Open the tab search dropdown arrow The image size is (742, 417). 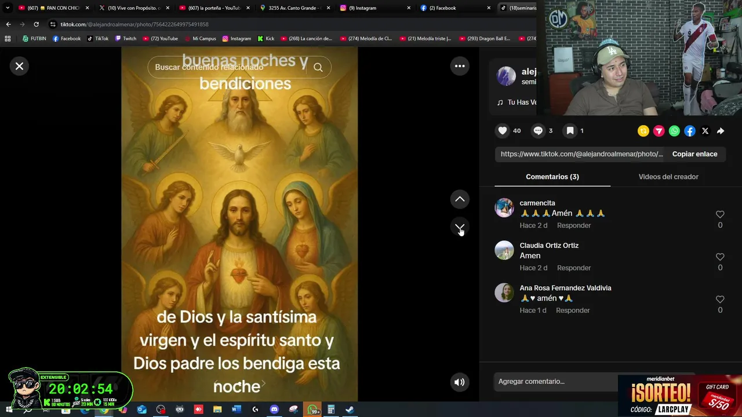click(8, 8)
